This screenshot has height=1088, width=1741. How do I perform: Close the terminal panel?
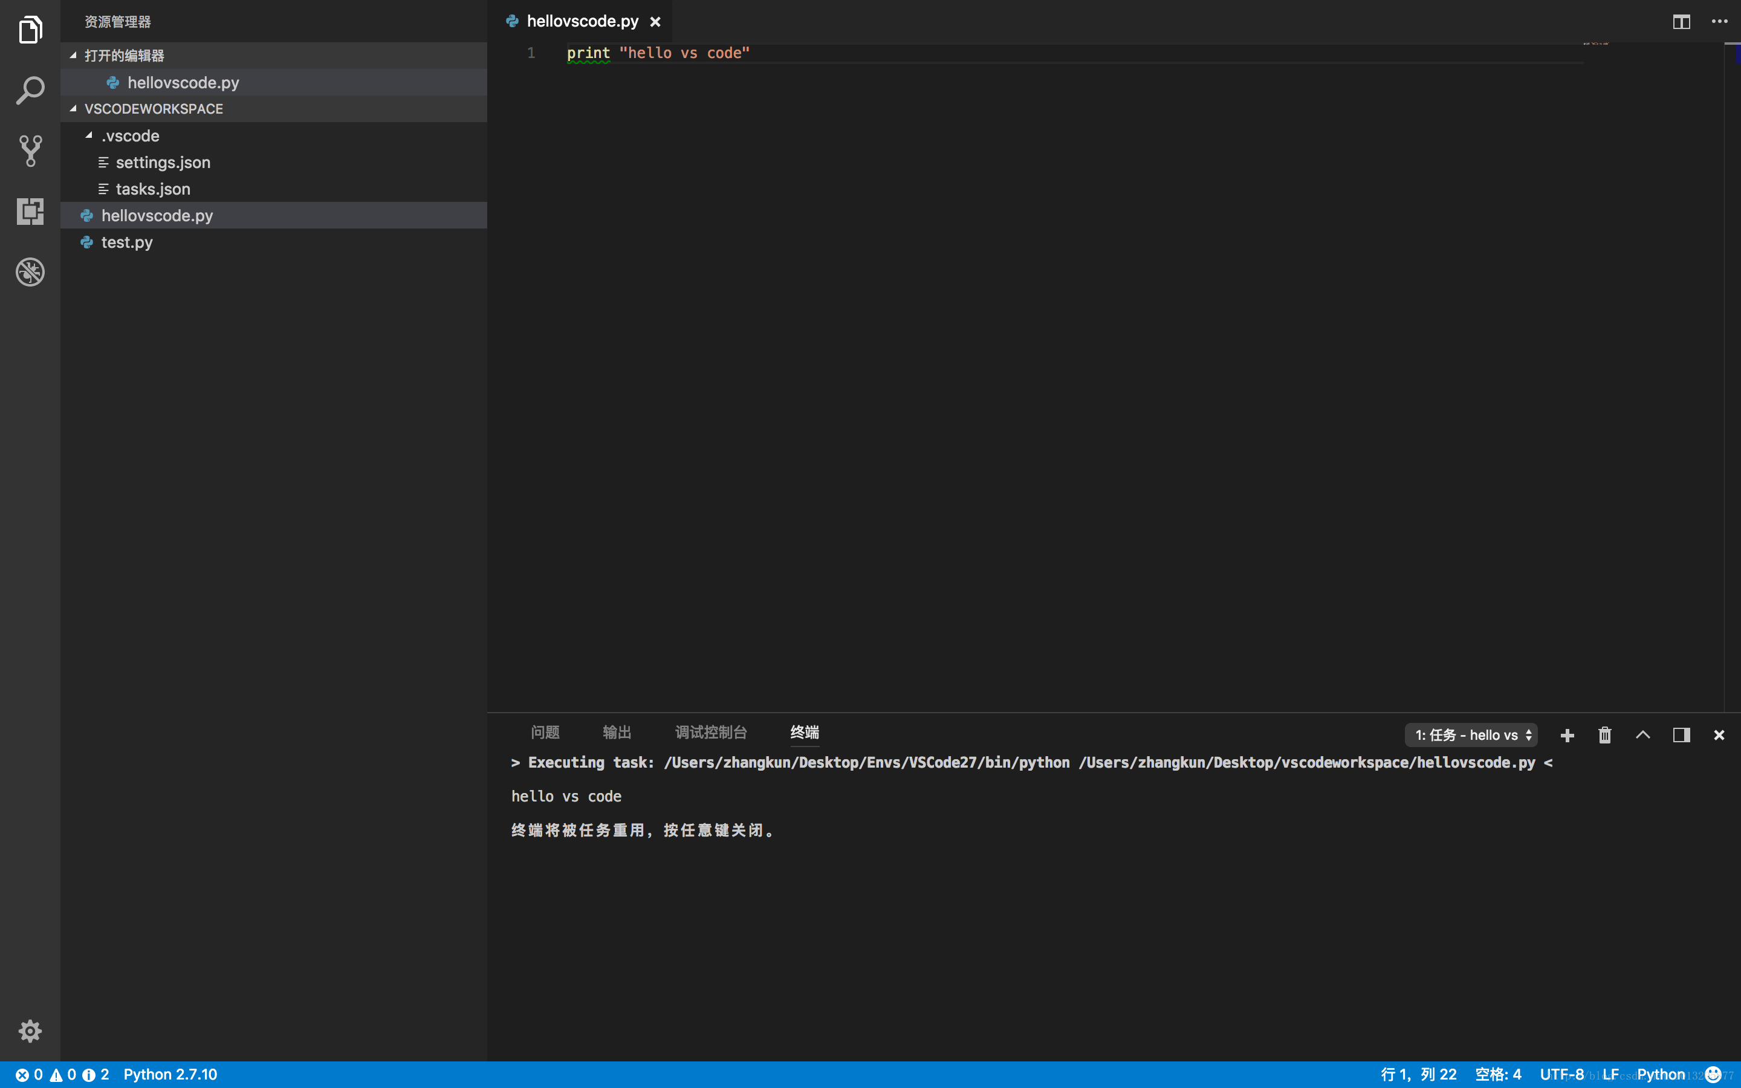coord(1719,734)
